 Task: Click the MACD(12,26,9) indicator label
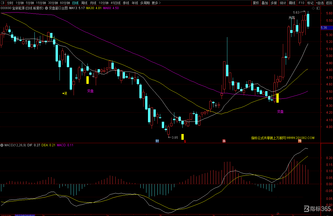click(15, 145)
